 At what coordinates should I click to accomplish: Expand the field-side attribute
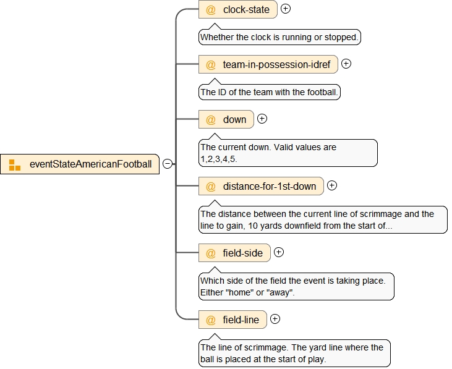tap(279, 252)
